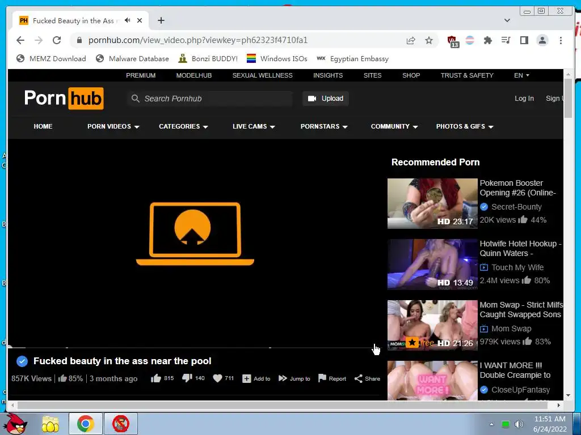Viewport: 581px width, 435px height.
Task: Open the EN language dropdown
Action: pos(521,75)
